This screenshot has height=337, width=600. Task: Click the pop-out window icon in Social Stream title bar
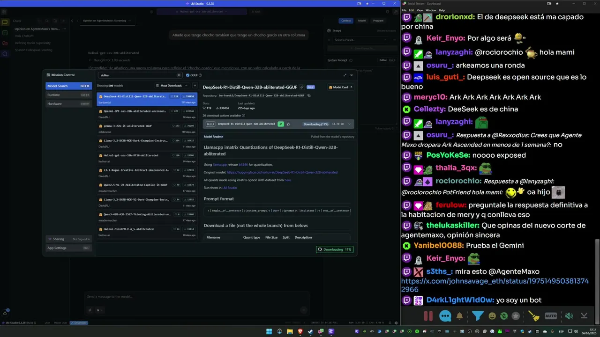coord(549,3)
